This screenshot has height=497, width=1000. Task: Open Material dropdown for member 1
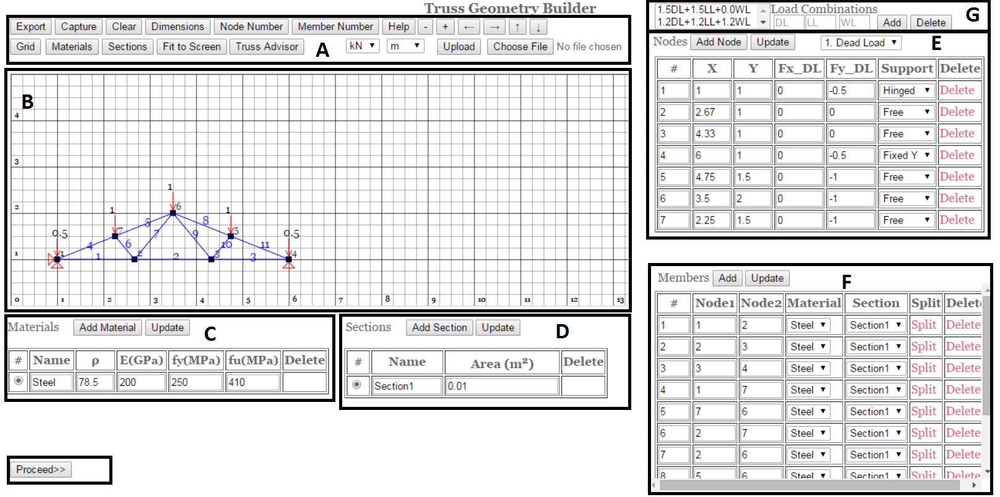coord(808,325)
